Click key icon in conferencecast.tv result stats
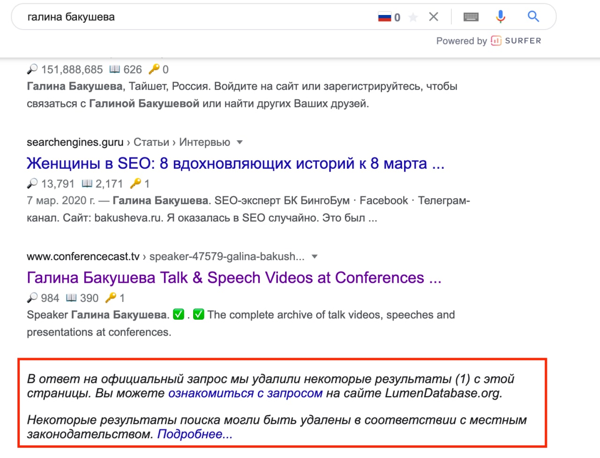This screenshot has width=600, height=458. (x=111, y=298)
